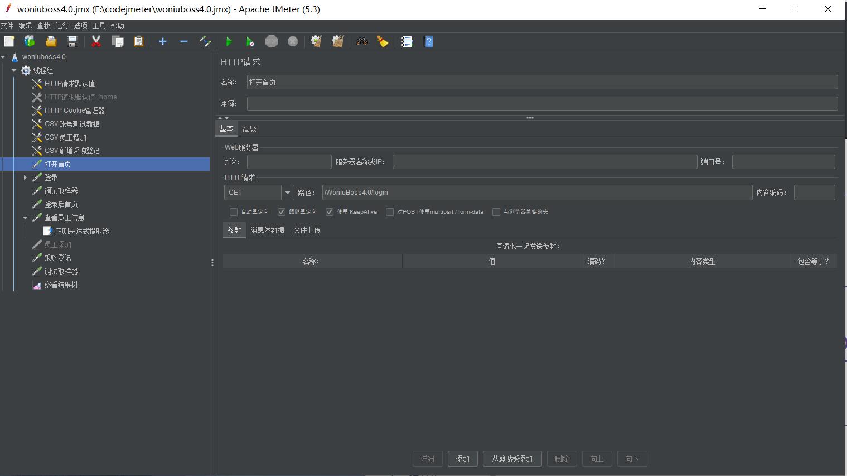Image resolution: width=847 pixels, height=476 pixels.
Task: Toggle 自动重定向 checkbox
Action: (234, 212)
